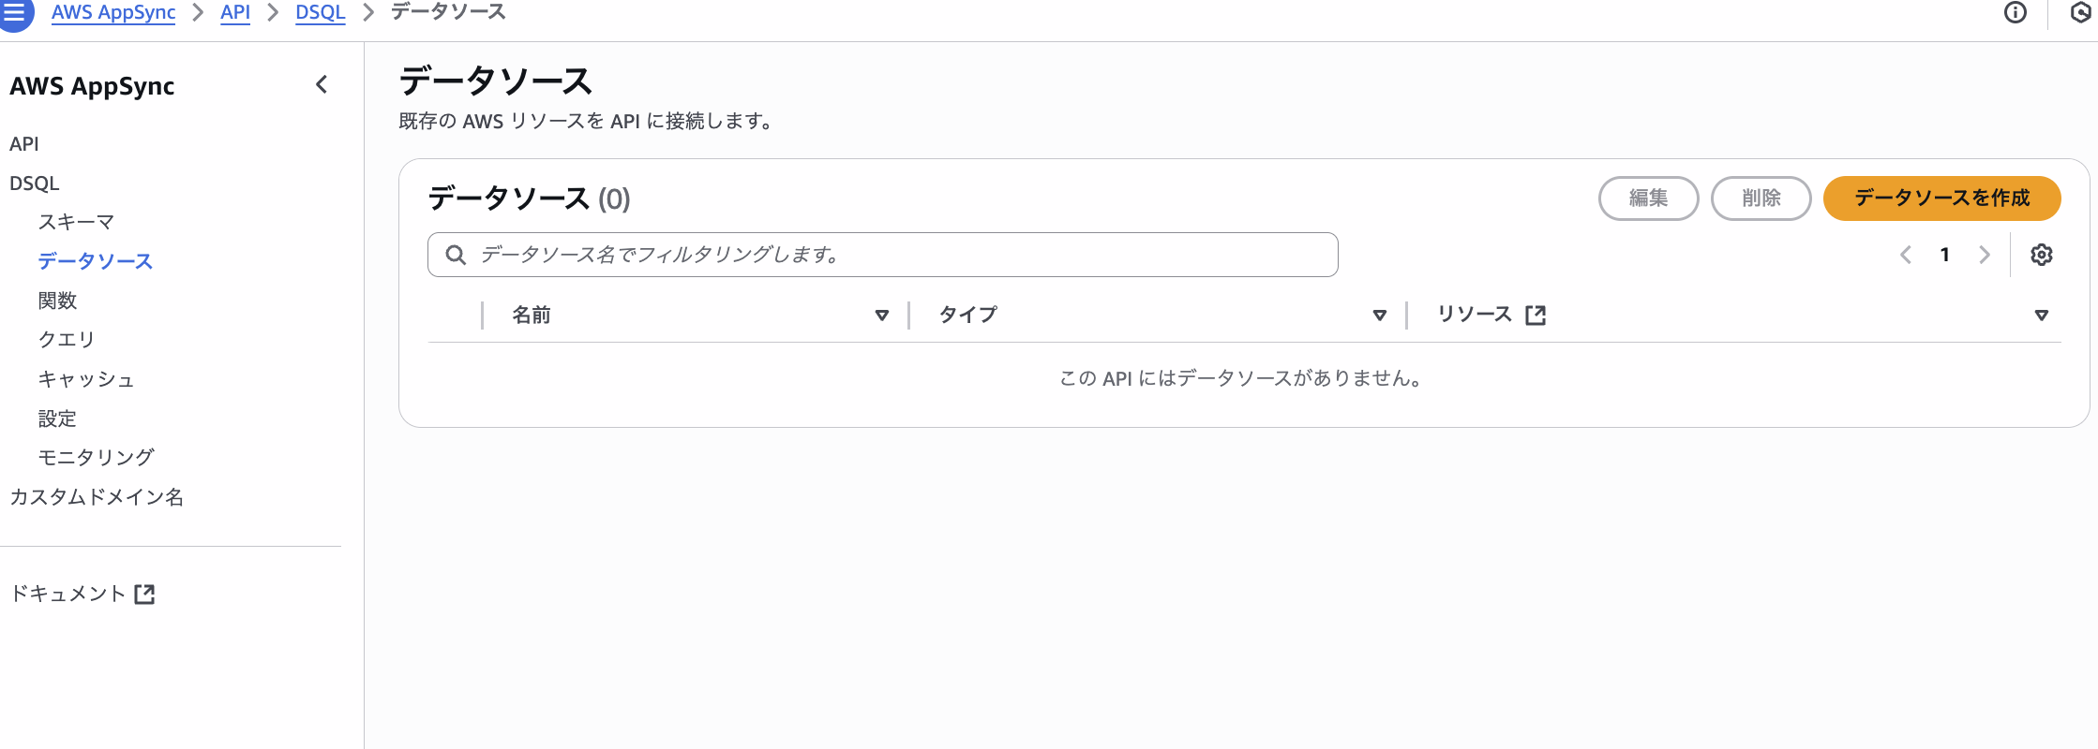Click the search magnifier in the filter field
The height and width of the screenshot is (749, 2098).
coord(457,254)
